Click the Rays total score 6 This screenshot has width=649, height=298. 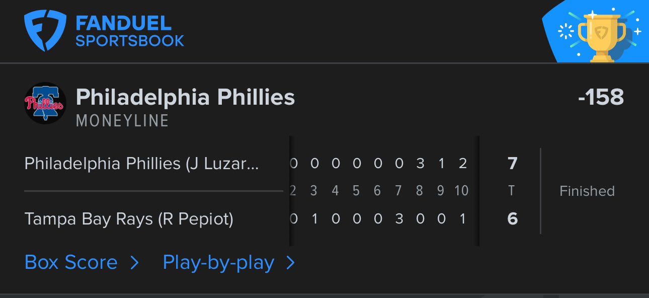pos(512,219)
